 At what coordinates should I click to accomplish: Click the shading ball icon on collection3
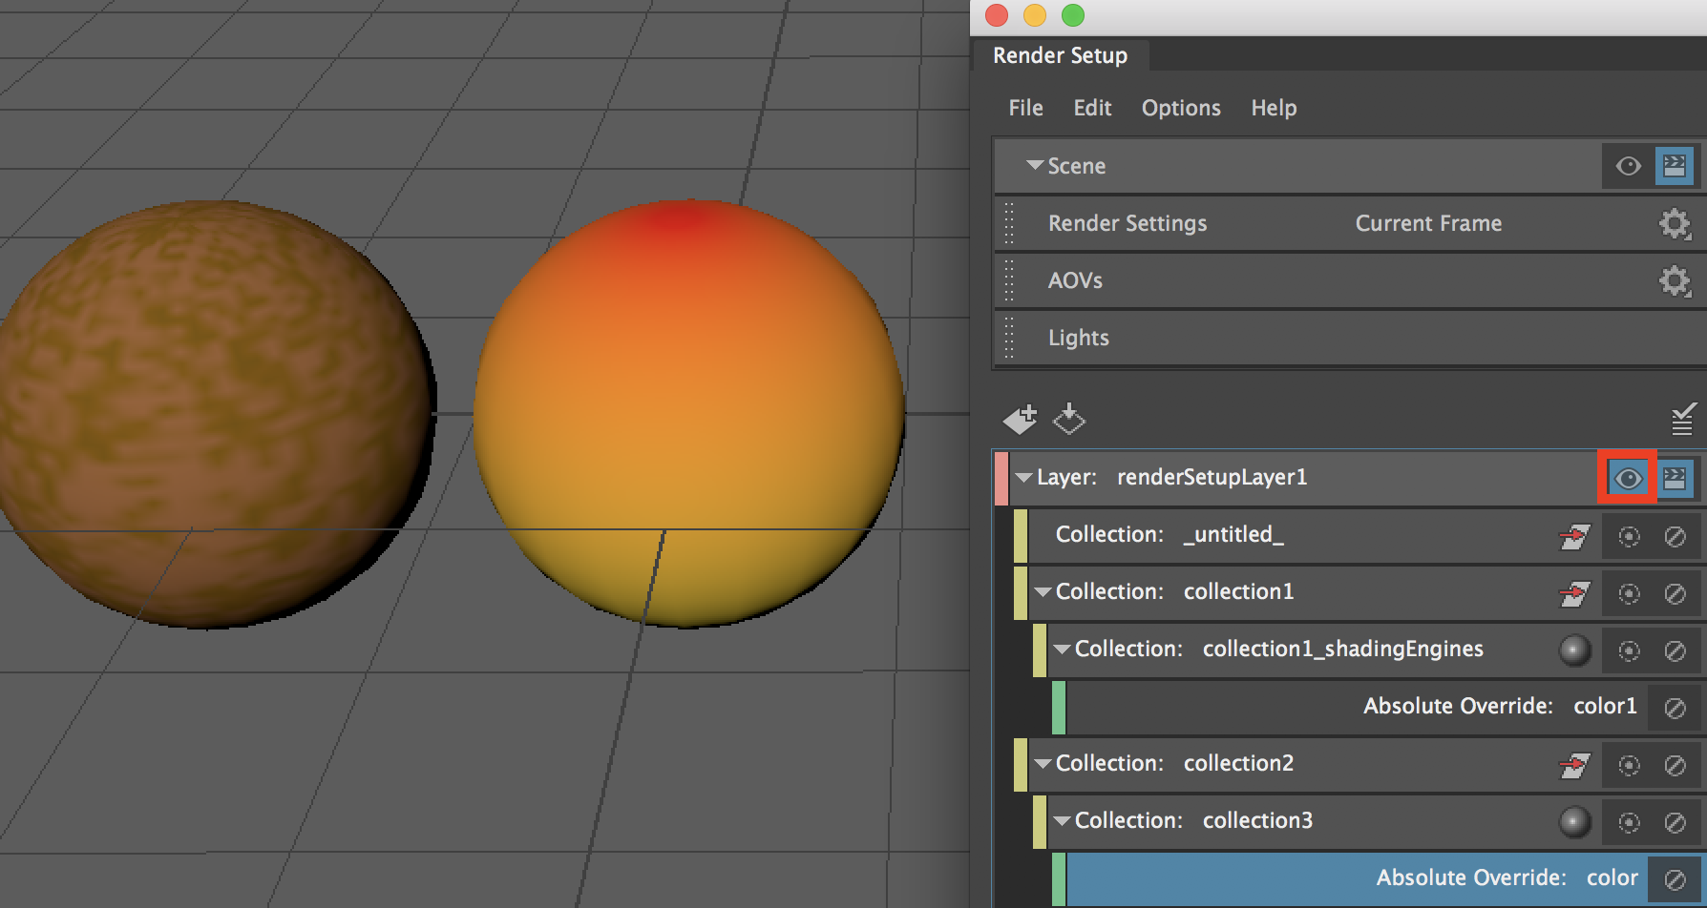pyautogui.click(x=1575, y=820)
